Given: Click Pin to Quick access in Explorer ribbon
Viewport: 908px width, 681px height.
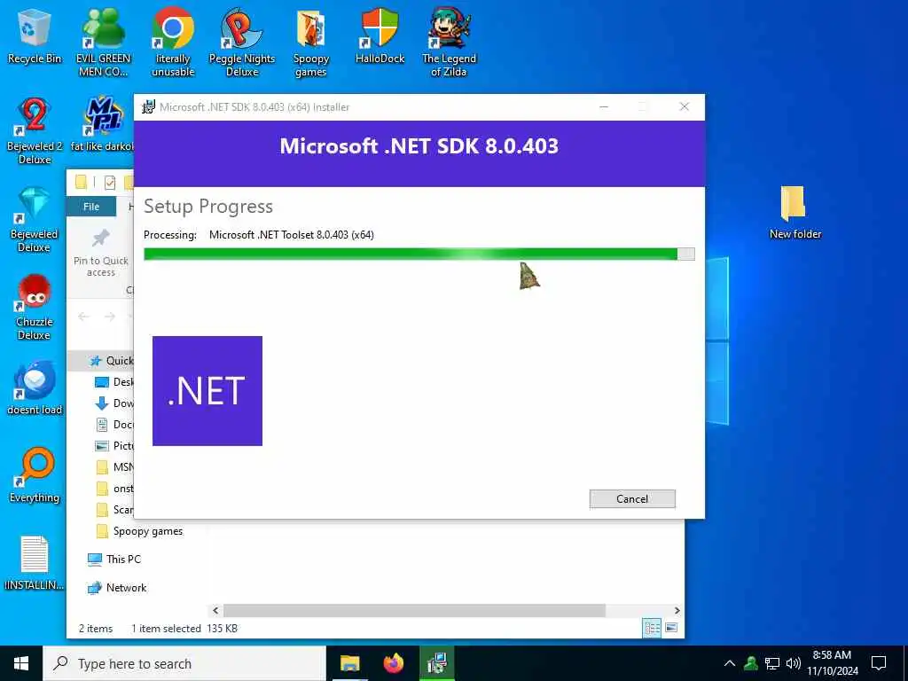Looking at the screenshot, I should coord(101,254).
